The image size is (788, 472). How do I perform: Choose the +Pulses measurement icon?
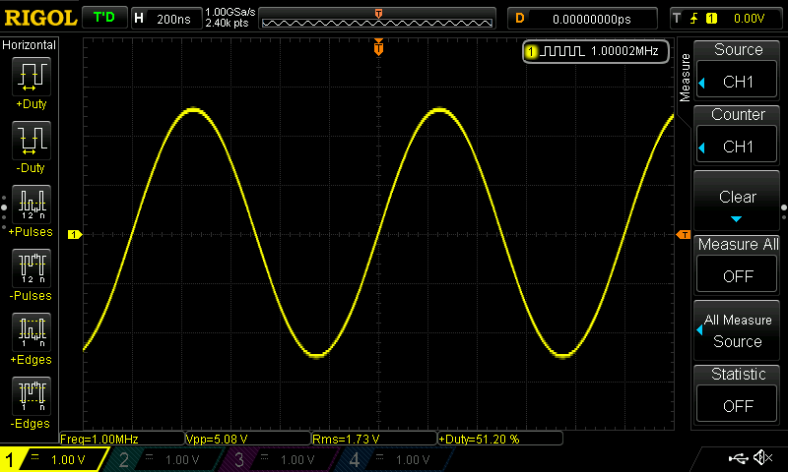pos(30,205)
